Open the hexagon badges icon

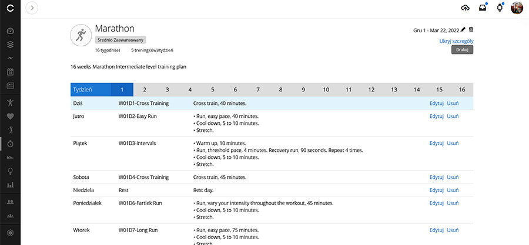[x=10, y=233]
